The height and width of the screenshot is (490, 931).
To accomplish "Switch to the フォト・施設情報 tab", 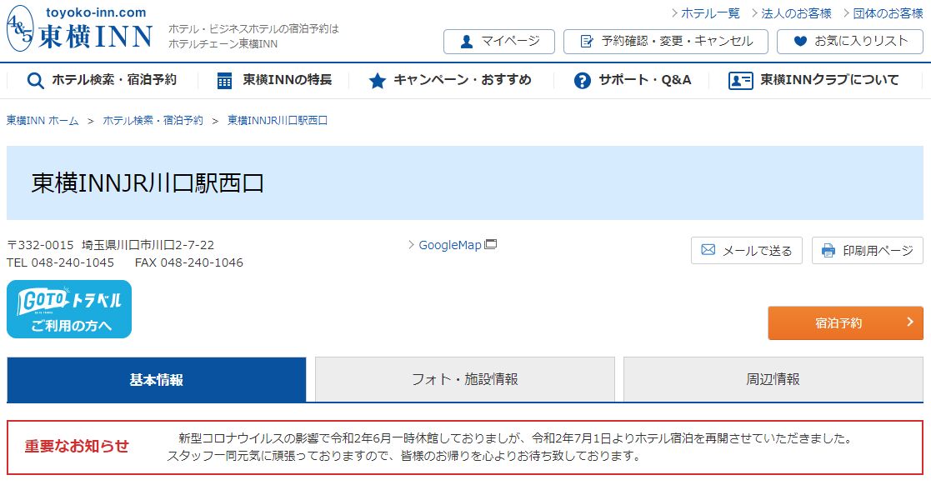I will [465, 379].
